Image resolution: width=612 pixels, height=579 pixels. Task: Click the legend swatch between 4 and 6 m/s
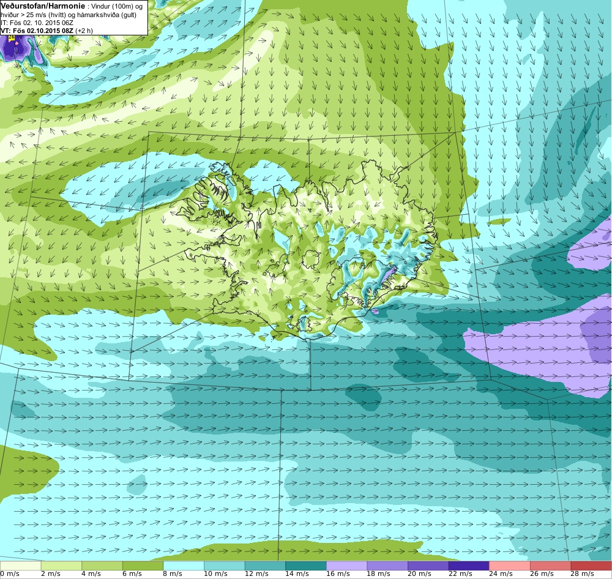pos(102,566)
